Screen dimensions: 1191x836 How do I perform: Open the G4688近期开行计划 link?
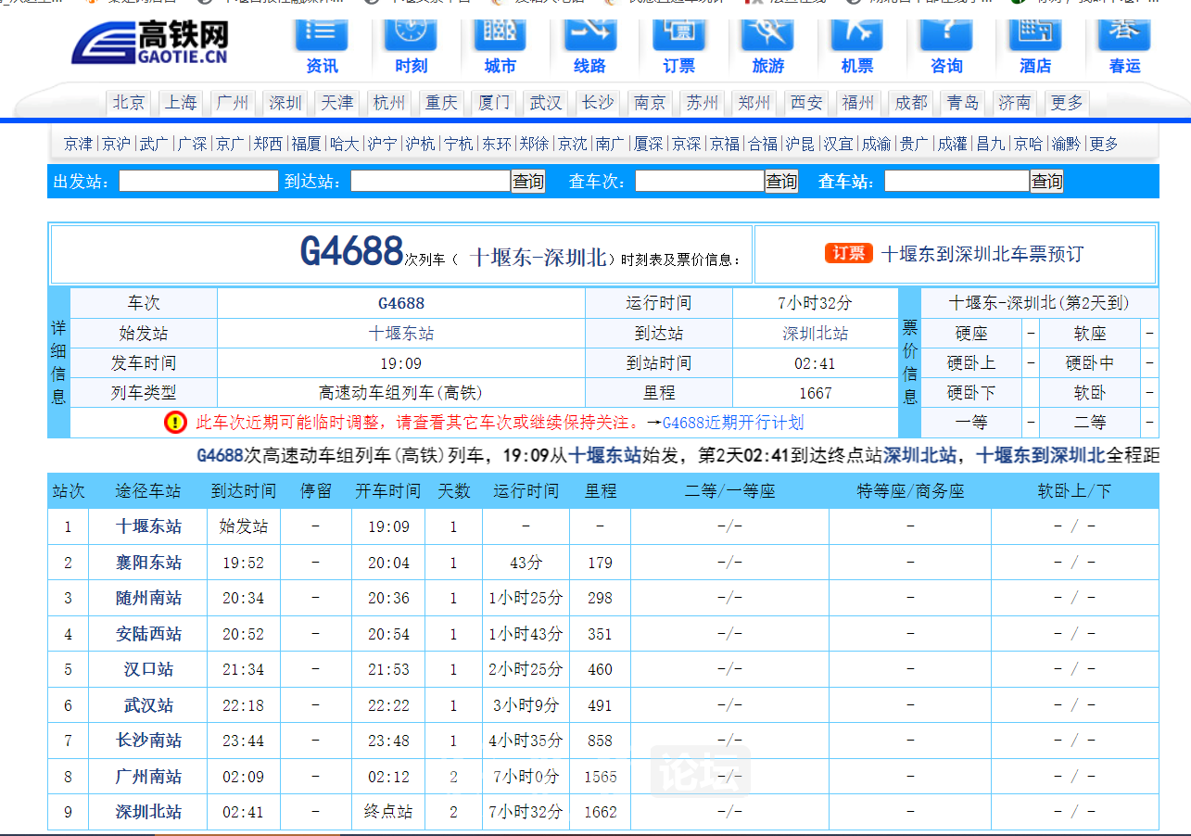tap(733, 423)
